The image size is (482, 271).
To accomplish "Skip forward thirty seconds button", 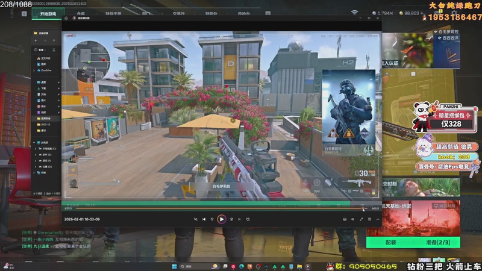I will coord(231,219).
